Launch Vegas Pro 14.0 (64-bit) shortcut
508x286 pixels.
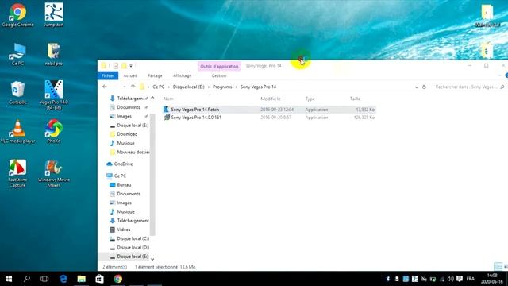54,95
